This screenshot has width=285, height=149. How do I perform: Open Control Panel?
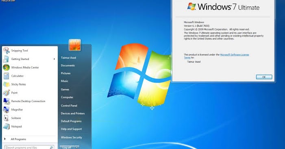pos(69,106)
